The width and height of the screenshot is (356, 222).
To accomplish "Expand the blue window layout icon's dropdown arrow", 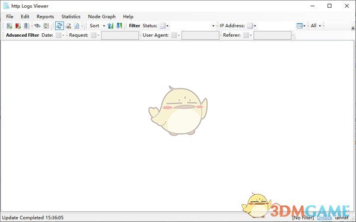I will point(304,26).
